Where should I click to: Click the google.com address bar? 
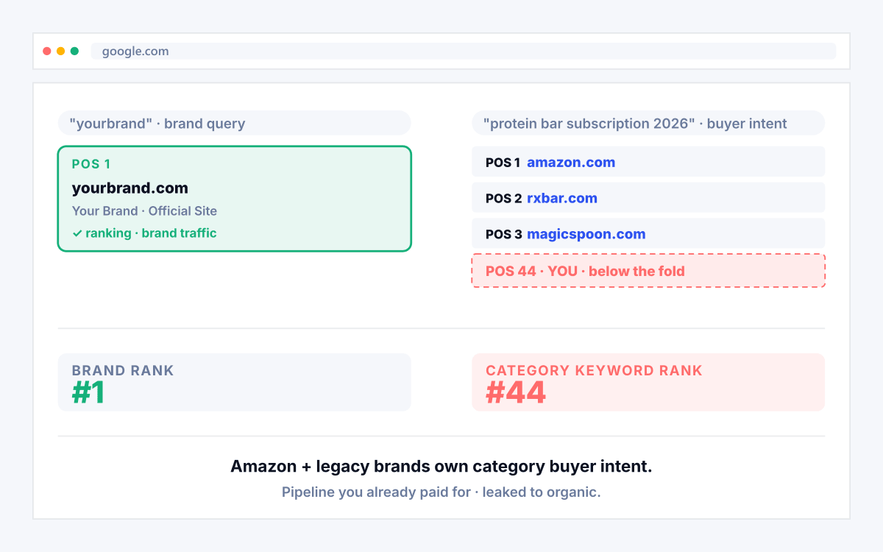[x=464, y=52]
